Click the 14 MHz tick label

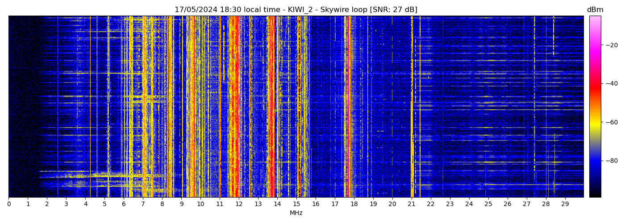[x=277, y=204]
